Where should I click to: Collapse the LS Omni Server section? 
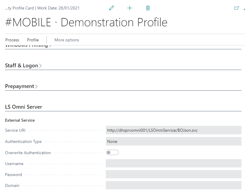click(24, 107)
